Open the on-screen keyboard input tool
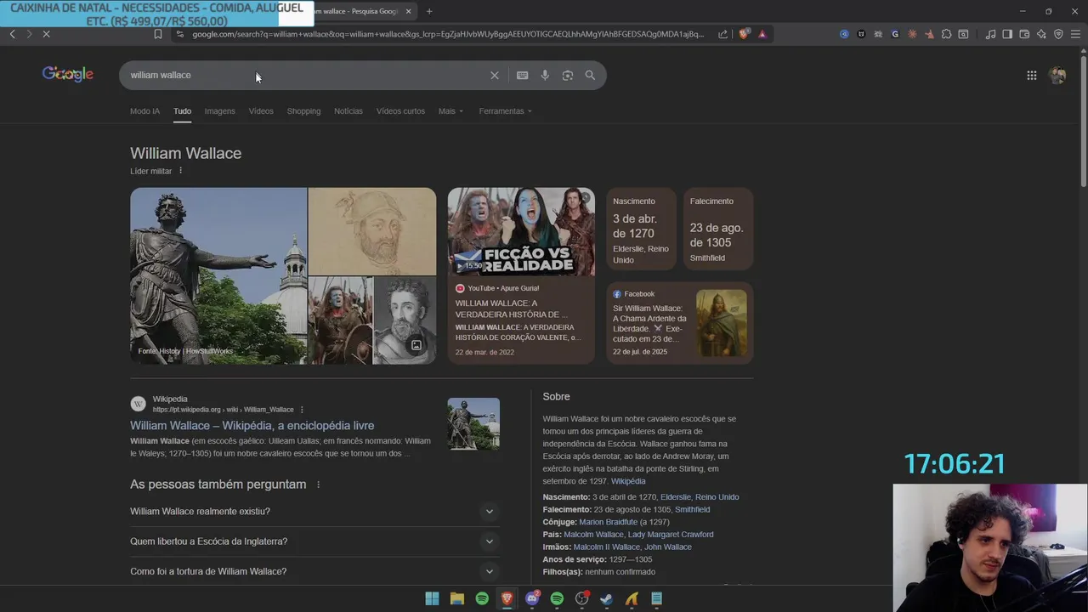The width and height of the screenshot is (1088, 612). point(523,76)
